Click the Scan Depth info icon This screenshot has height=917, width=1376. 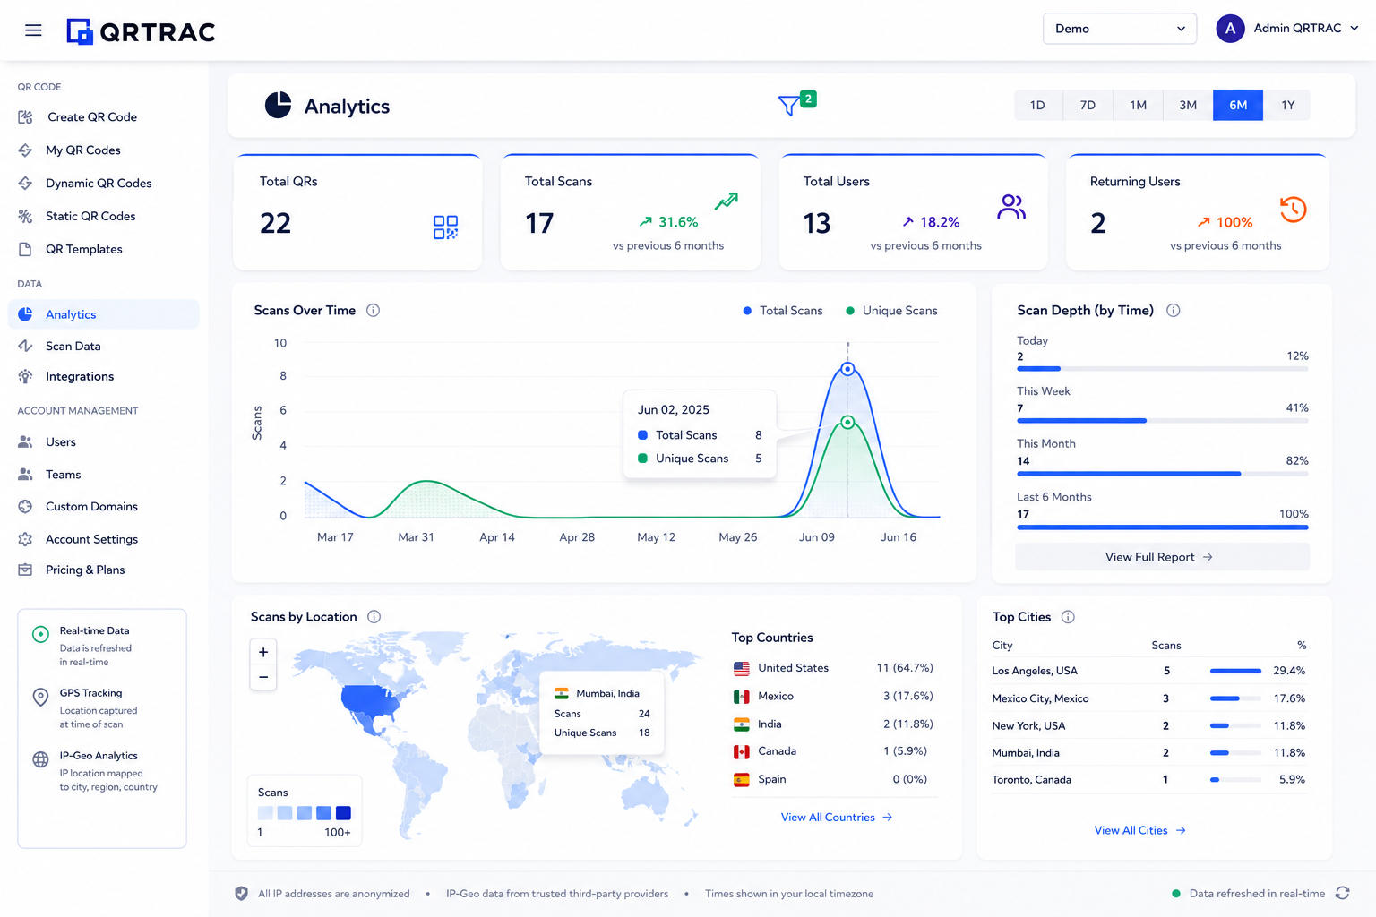(x=1173, y=311)
